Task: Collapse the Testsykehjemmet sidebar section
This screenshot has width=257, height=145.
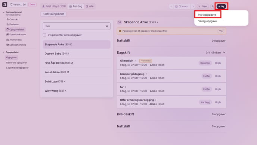Action: tap(3, 12)
